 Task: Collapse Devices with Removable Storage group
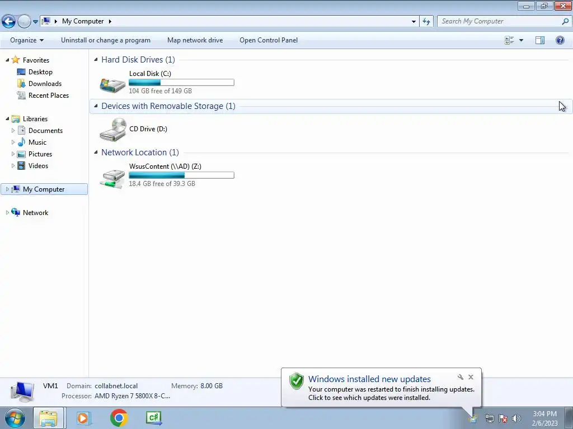click(x=96, y=106)
